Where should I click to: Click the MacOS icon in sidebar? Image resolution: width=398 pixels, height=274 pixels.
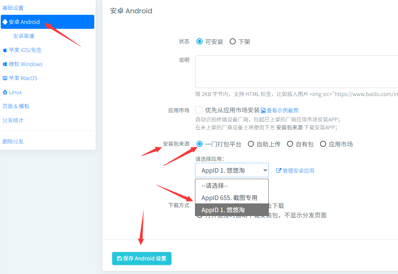point(5,78)
